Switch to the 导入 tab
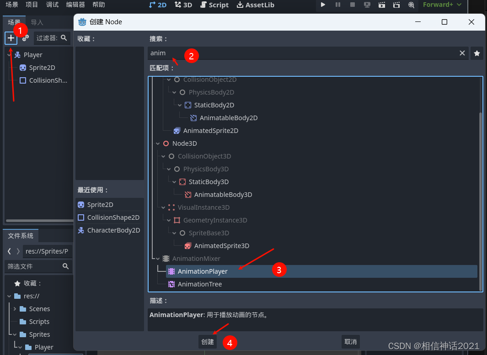This screenshot has height=355, width=487. pos(36,21)
